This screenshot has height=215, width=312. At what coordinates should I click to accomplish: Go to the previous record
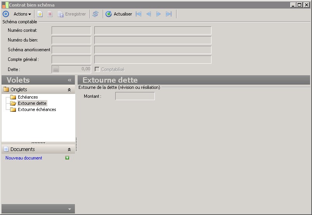pos(149,14)
